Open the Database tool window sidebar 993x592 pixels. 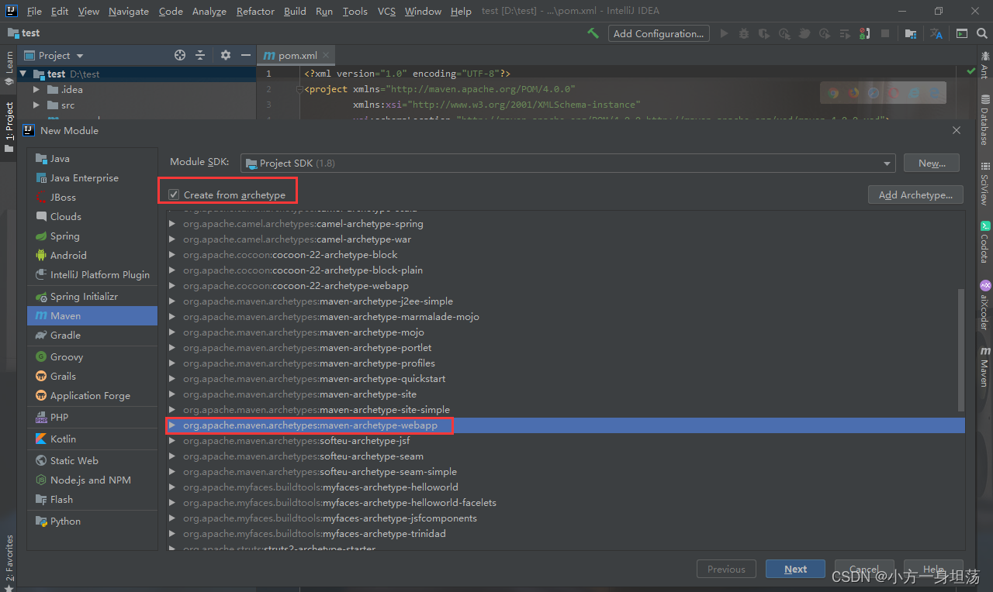tap(984, 120)
